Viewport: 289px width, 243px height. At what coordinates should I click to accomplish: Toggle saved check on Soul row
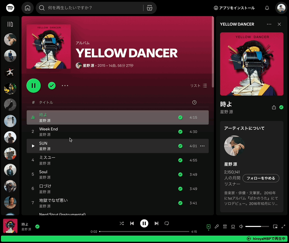coord(180,174)
